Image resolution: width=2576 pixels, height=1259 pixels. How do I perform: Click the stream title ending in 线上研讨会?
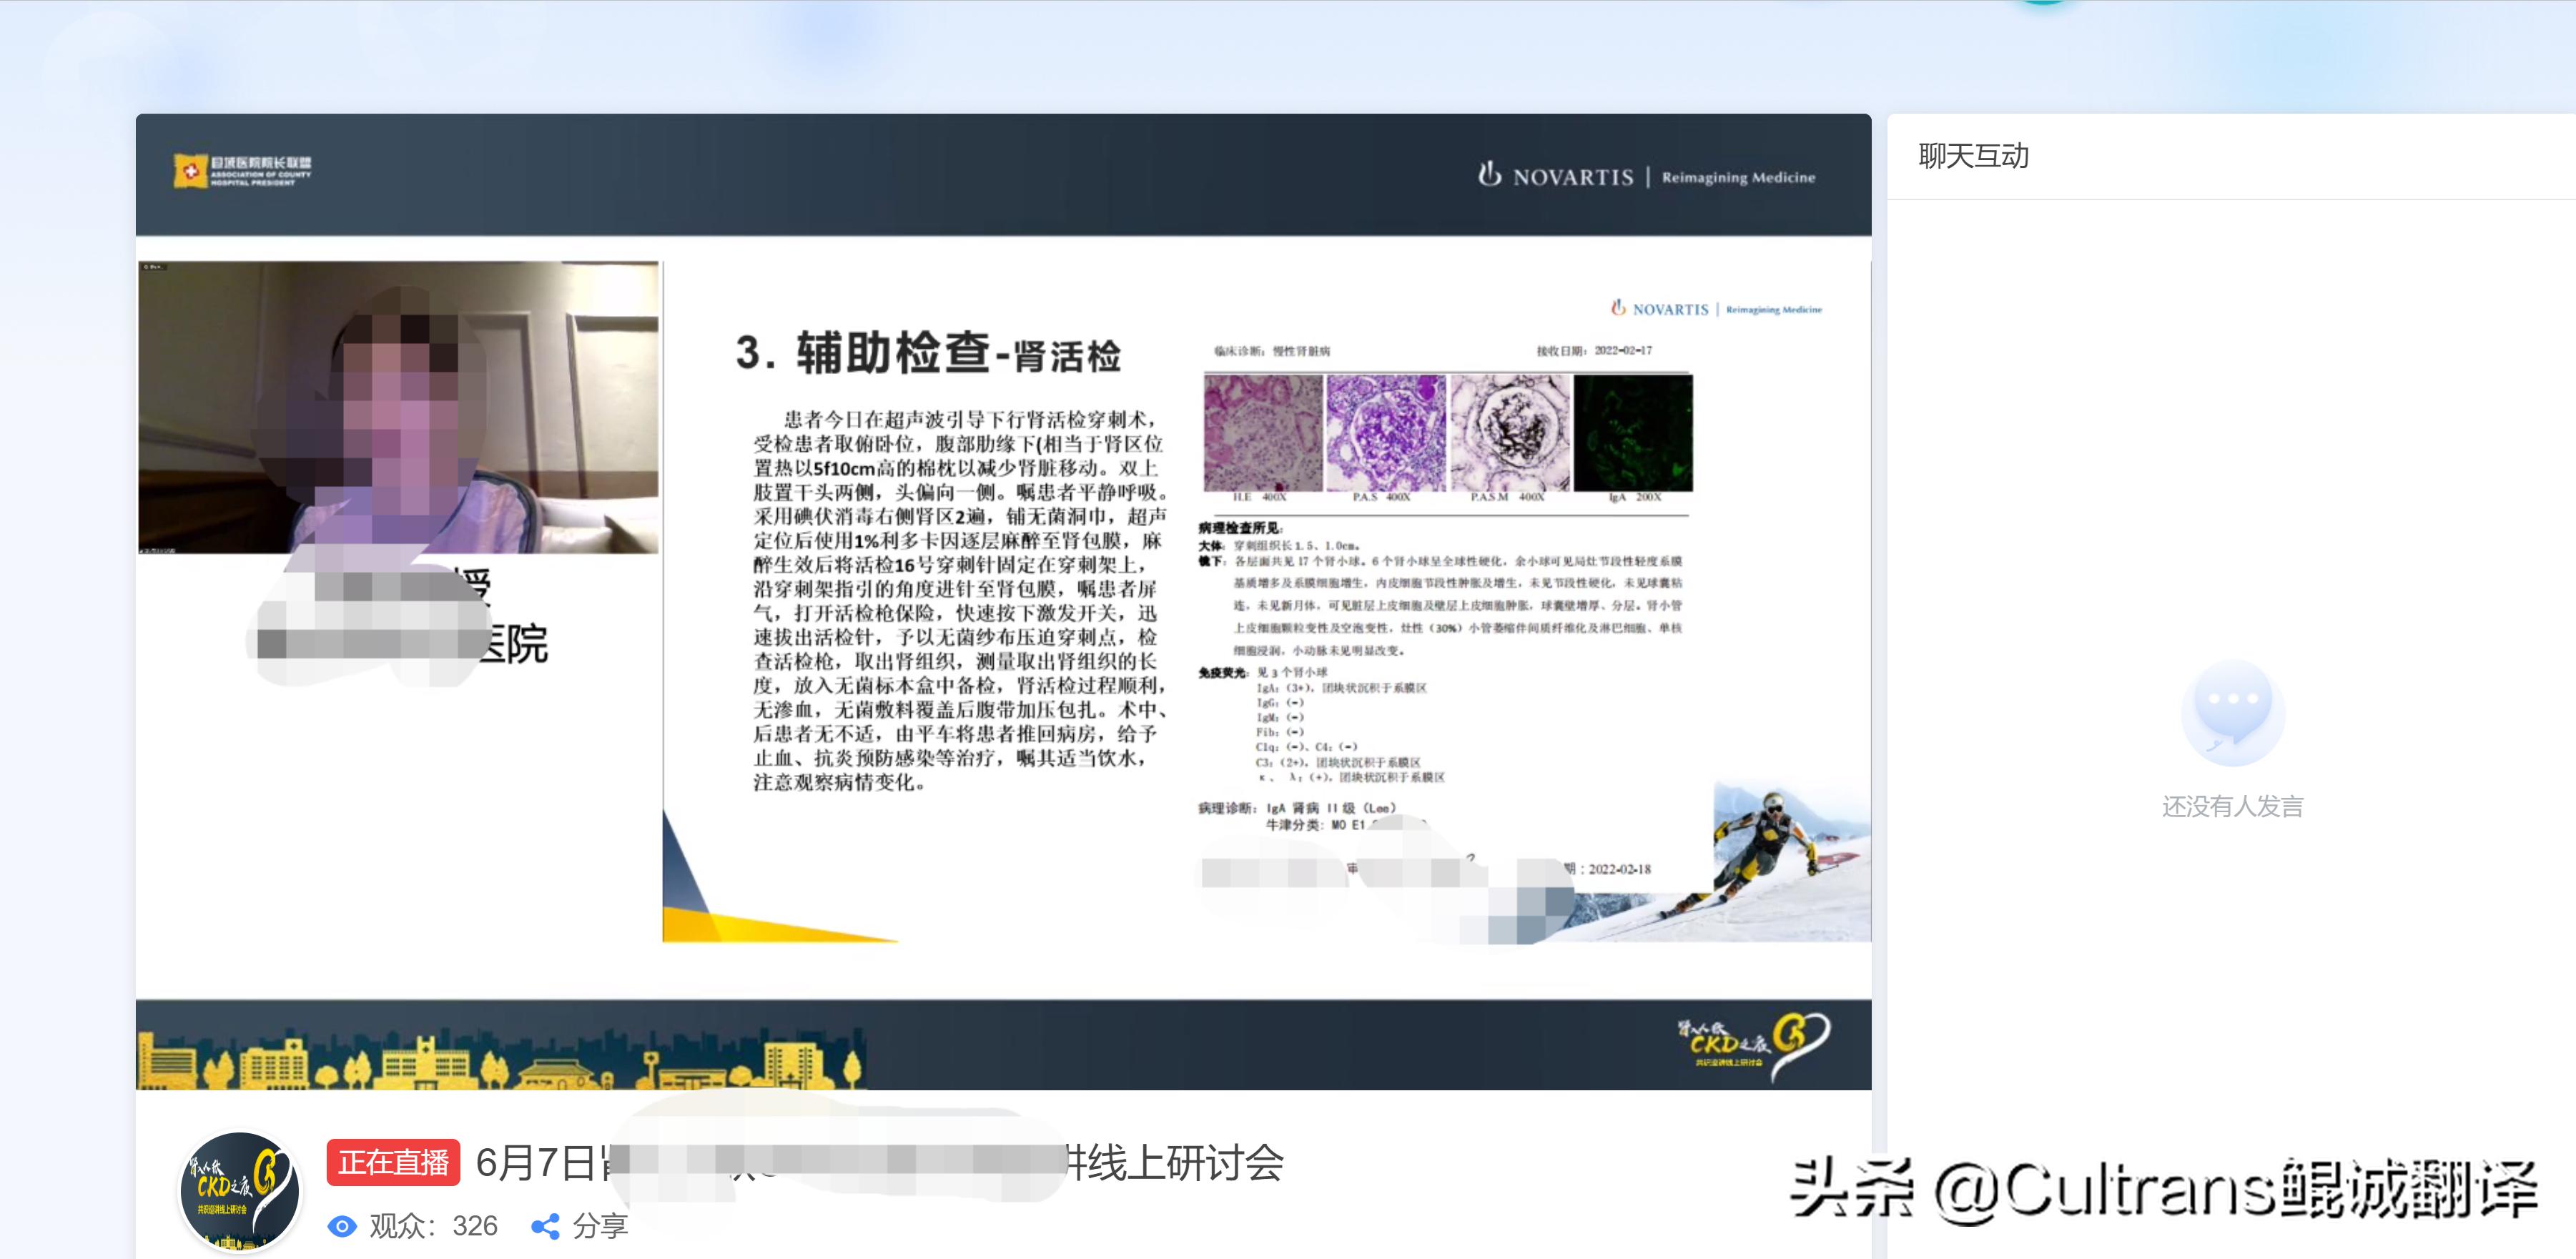tap(880, 1162)
